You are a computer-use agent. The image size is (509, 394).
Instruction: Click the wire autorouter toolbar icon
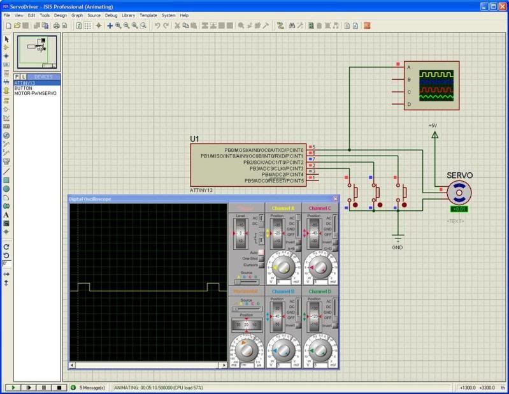point(280,26)
